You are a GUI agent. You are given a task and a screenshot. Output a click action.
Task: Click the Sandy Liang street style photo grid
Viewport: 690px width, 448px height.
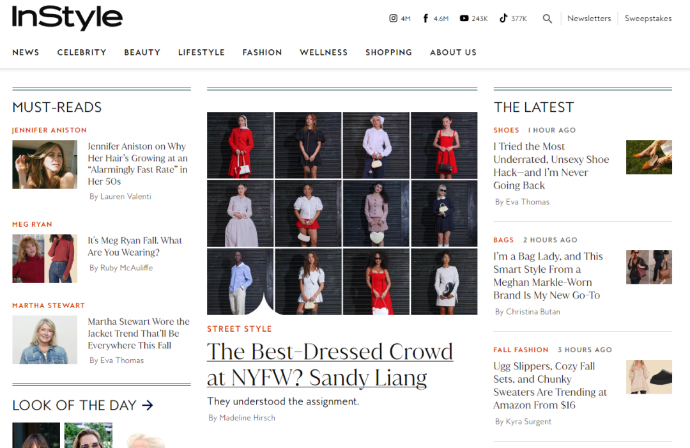342,213
